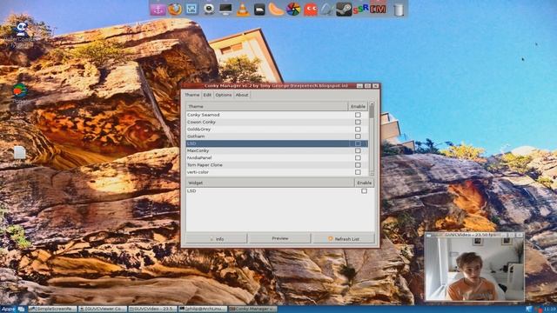Viewport: 557px width, 313px height.
Task: Select the Gotham theme row
Action: [x=277, y=137]
